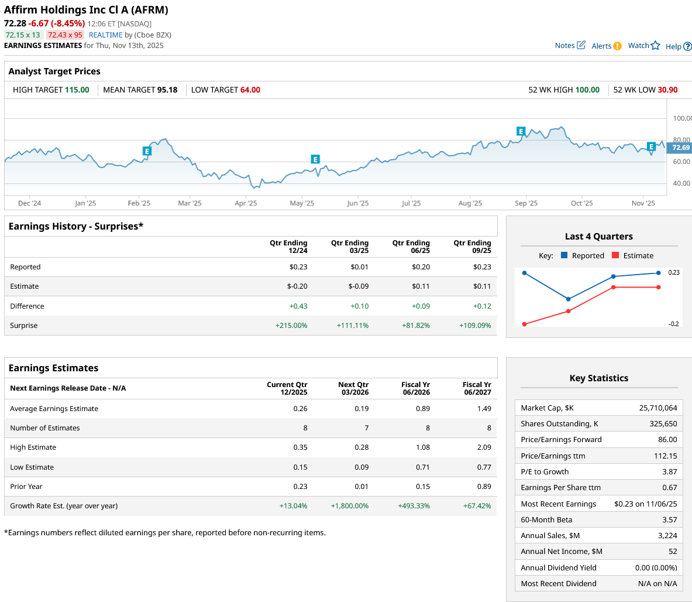Click the LOW TARGET 64.00 value
This screenshot has width=692, height=602.
(250, 90)
